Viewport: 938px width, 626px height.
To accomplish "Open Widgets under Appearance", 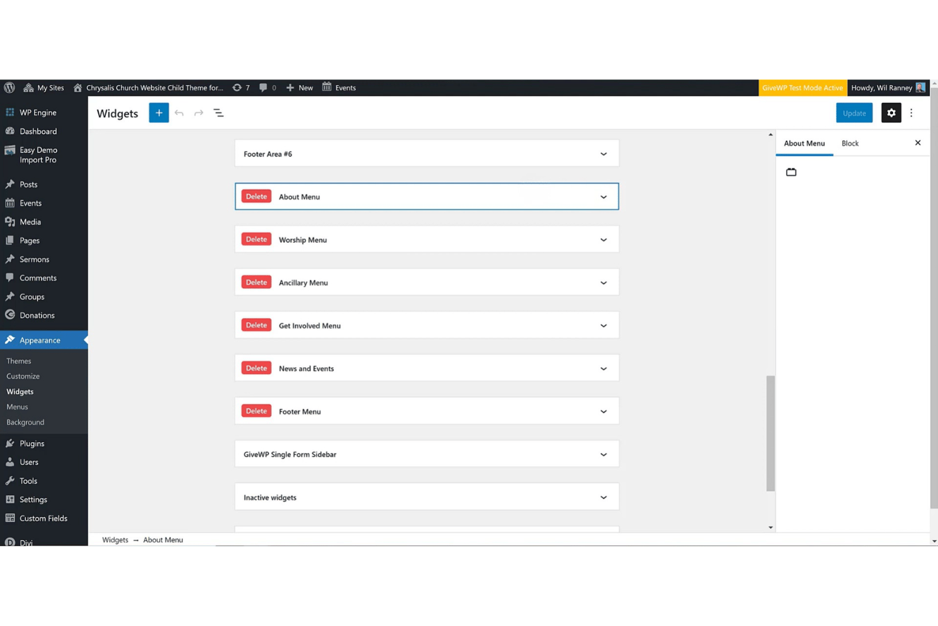I will tap(20, 391).
